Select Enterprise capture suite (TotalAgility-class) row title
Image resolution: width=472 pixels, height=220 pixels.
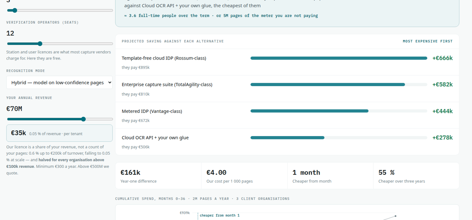click(167, 85)
